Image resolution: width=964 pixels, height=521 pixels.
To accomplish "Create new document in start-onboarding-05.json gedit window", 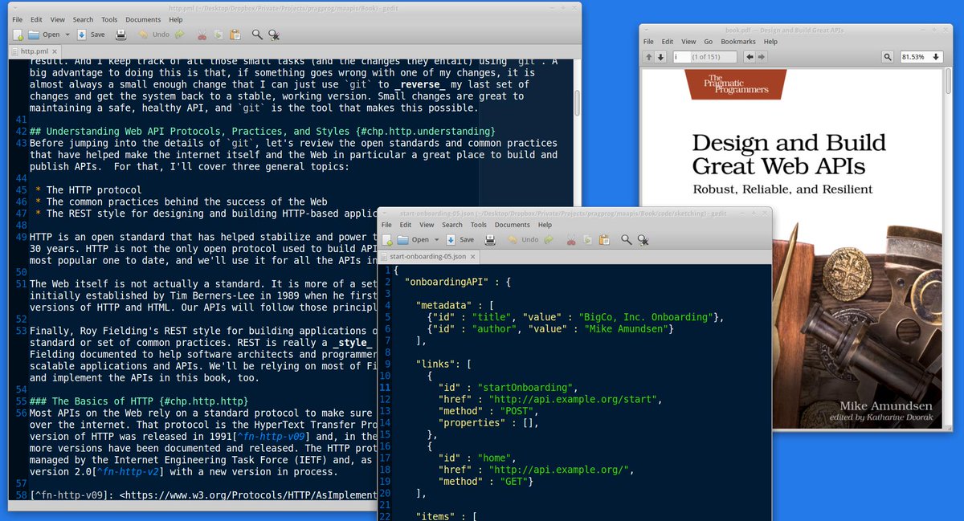I will [387, 239].
